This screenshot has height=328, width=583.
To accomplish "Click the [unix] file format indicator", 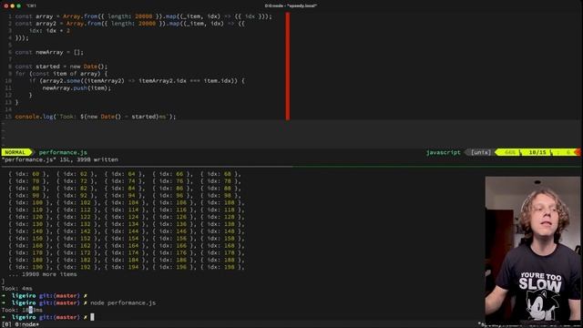I will [x=481, y=152].
